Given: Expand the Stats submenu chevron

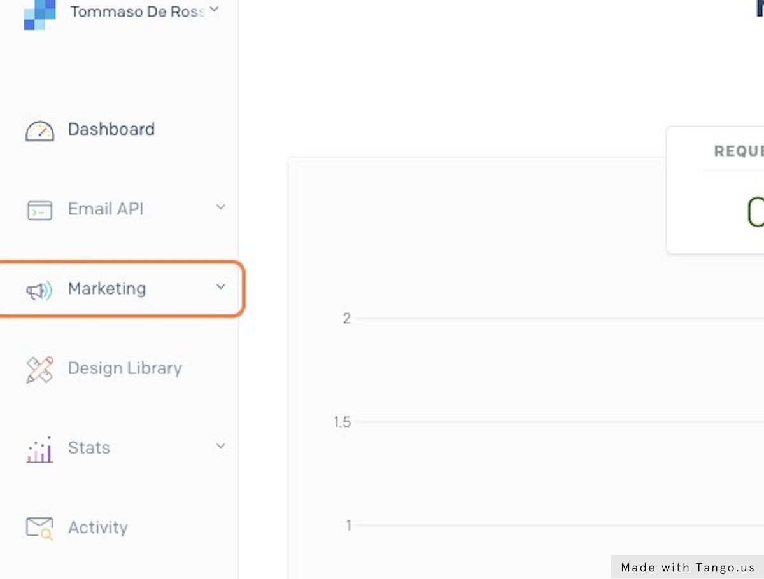Looking at the screenshot, I should click(x=220, y=446).
